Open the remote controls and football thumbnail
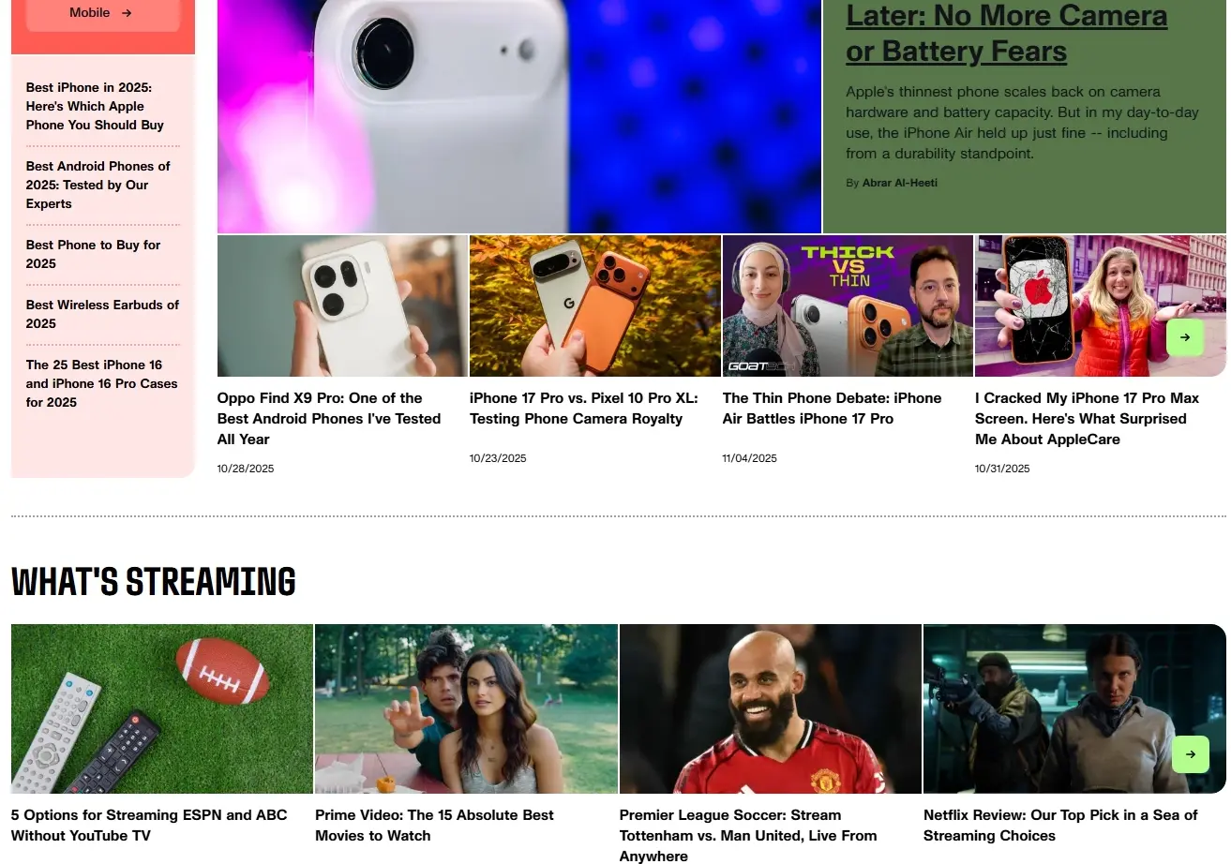 162,709
